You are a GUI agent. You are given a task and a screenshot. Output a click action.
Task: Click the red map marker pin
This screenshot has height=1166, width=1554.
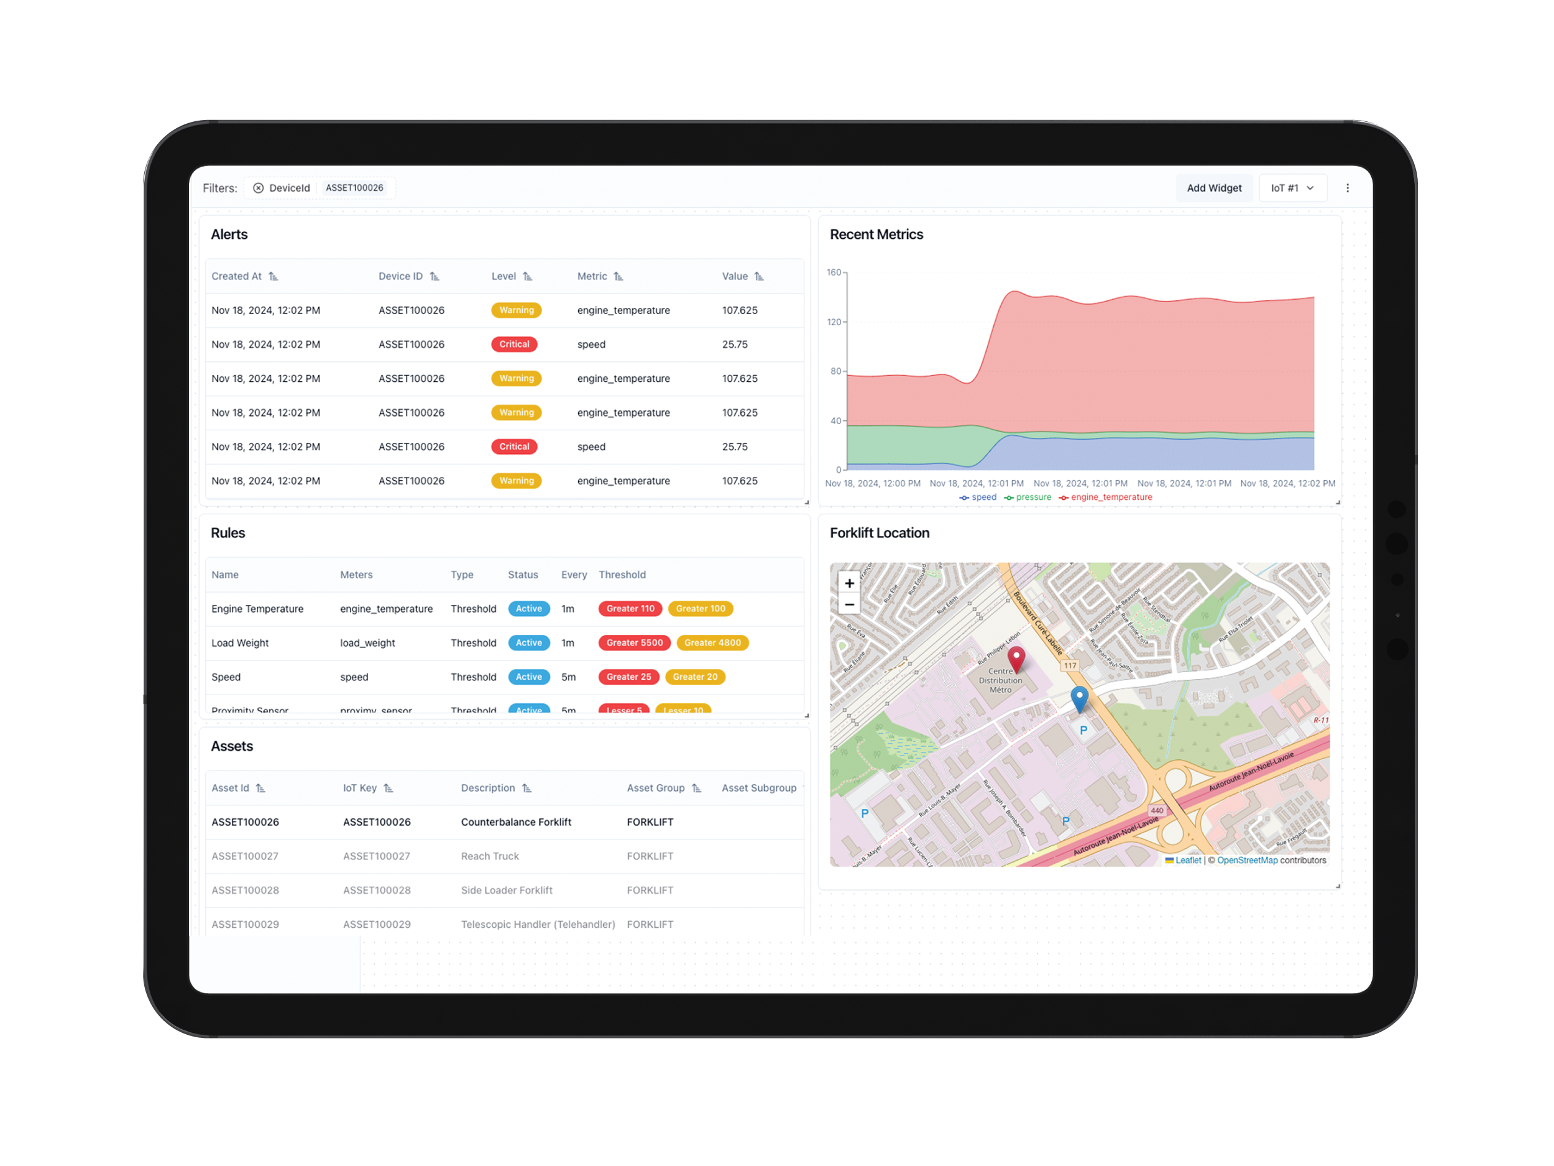click(x=1016, y=659)
